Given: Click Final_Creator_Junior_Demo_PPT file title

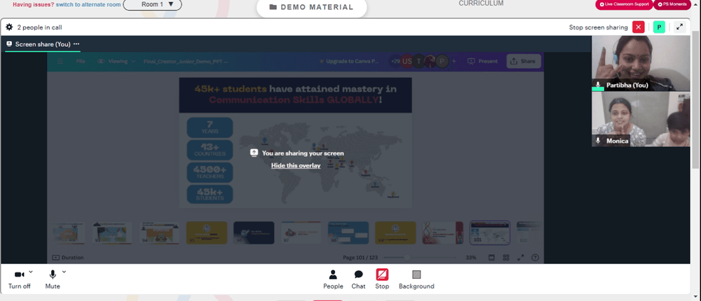Looking at the screenshot, I should click(186, 62).
